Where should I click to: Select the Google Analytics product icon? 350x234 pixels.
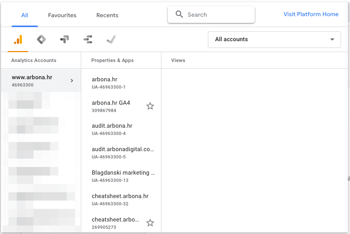(18, 40)
